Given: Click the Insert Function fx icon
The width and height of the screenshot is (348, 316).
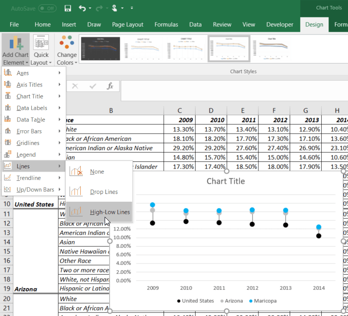Looking at the screenshot, I should [110, 86].
